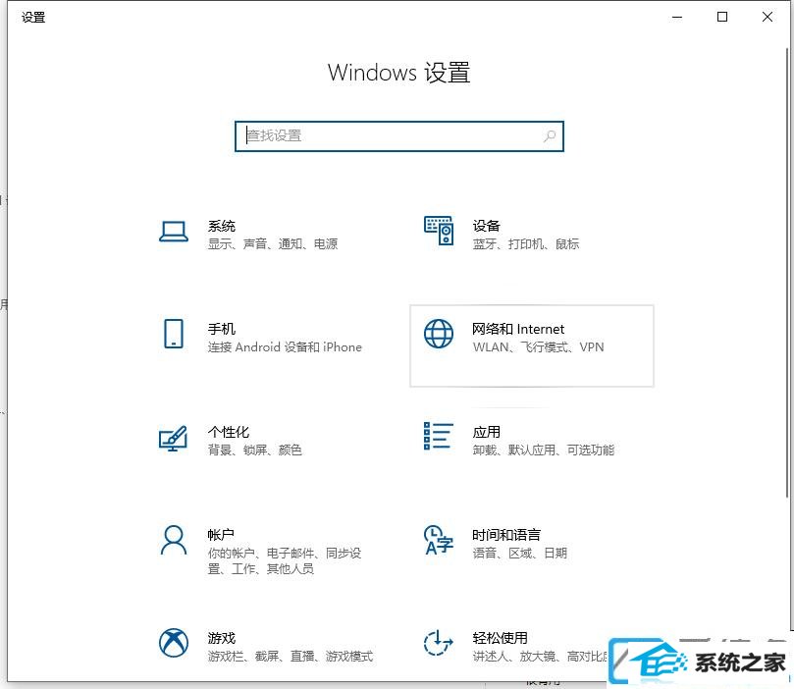Open 网络和 Internet settings title

coord(518,329)
